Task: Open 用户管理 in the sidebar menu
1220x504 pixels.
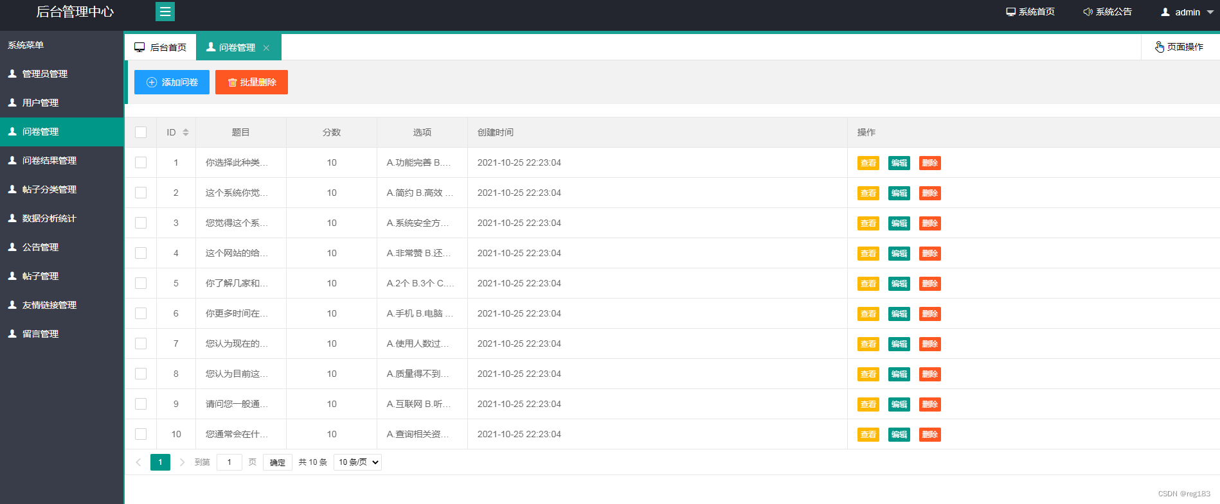Action: click(x=62, y=103)
